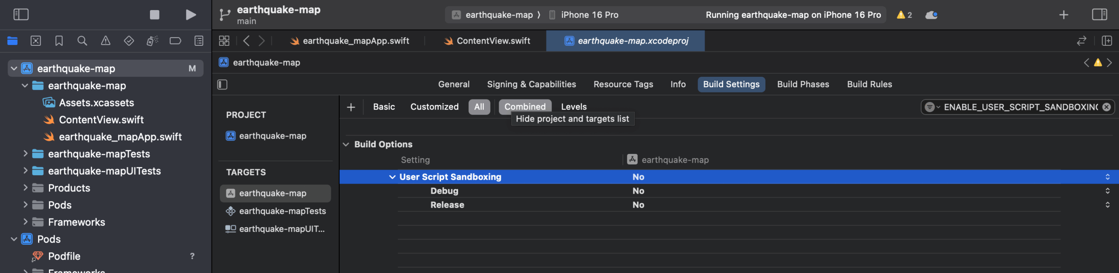
Task: Select the Build Settings tab
Action: [x=731, y=84]
